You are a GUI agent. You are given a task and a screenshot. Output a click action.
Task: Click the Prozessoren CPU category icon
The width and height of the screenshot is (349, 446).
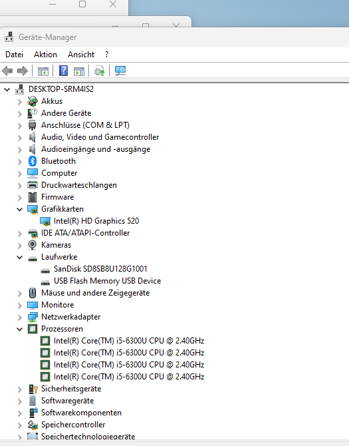pyautogui.click(x=33, y=329)
